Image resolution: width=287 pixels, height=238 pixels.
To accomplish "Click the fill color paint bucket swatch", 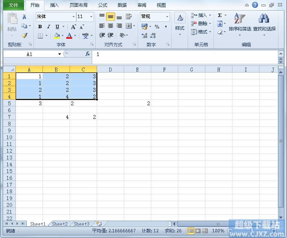I will click(x=57, y=36).
